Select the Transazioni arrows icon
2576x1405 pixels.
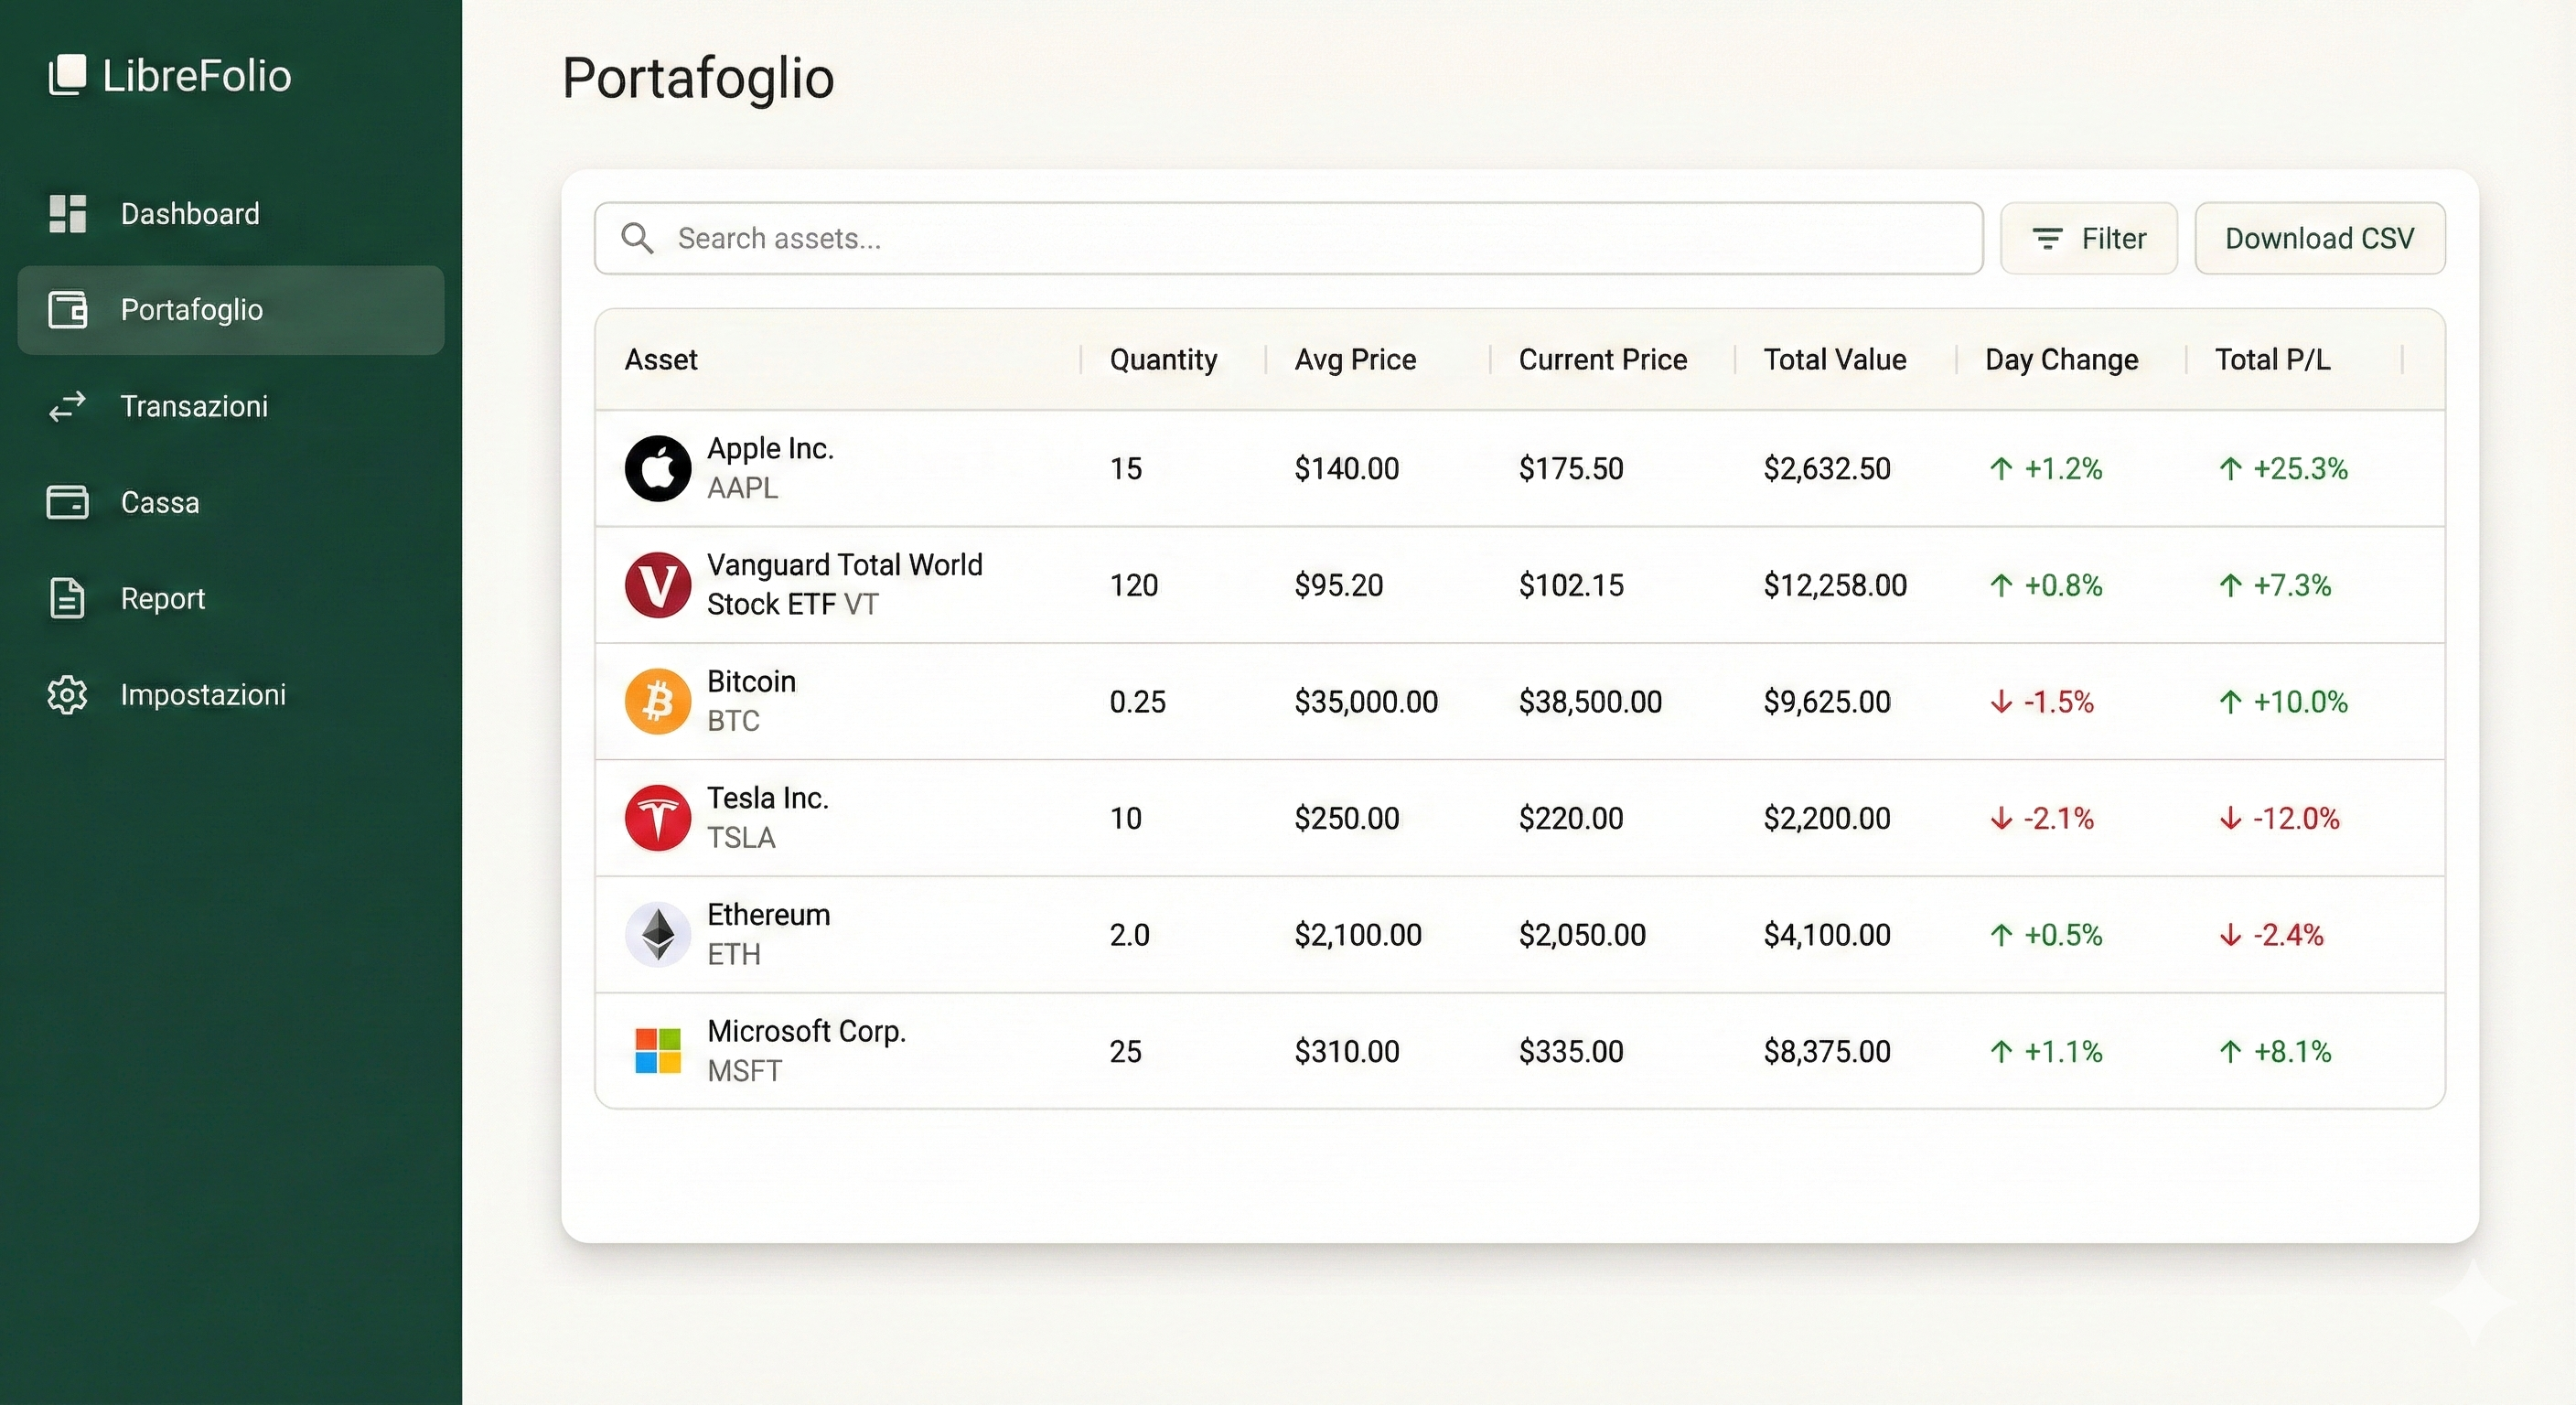[67, 406]
